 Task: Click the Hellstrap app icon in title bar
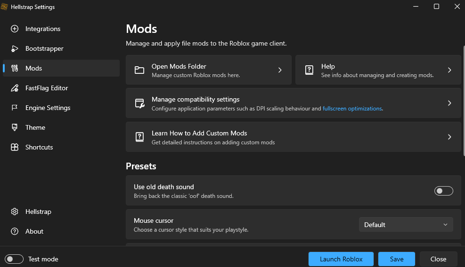click(x=4, y=7)
